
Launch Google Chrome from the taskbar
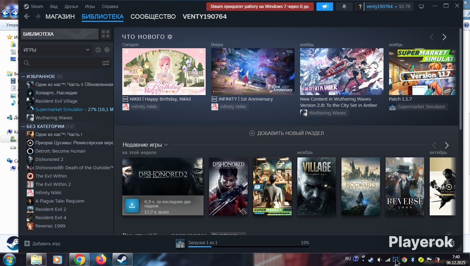point(80,259)
